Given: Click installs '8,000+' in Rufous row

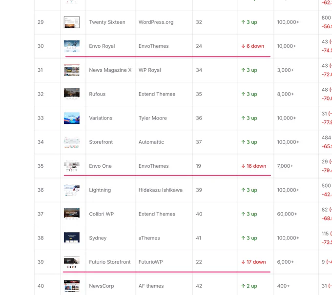Looking at the screenshot, I should 286,94.
